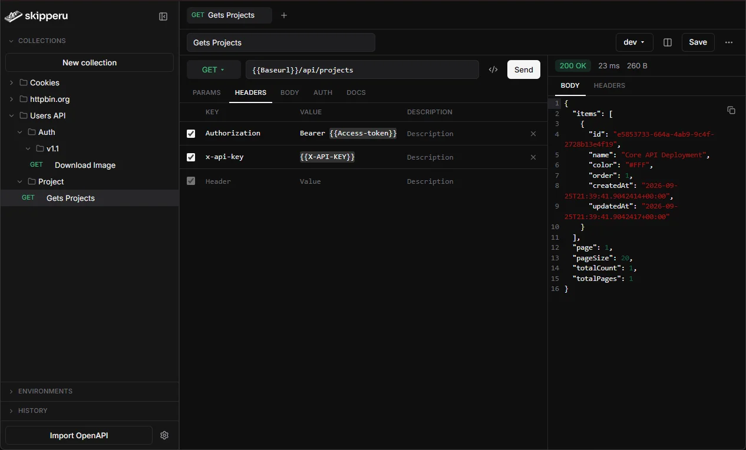Click the 23 ms response time
This screenshot has width=746, height=450.
(x=609, y=66)
